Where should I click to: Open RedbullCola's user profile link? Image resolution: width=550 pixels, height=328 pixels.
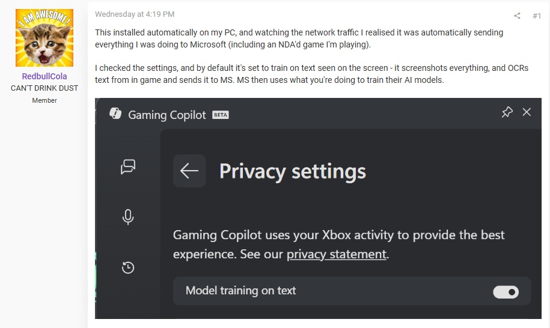(x=44, y=76)
